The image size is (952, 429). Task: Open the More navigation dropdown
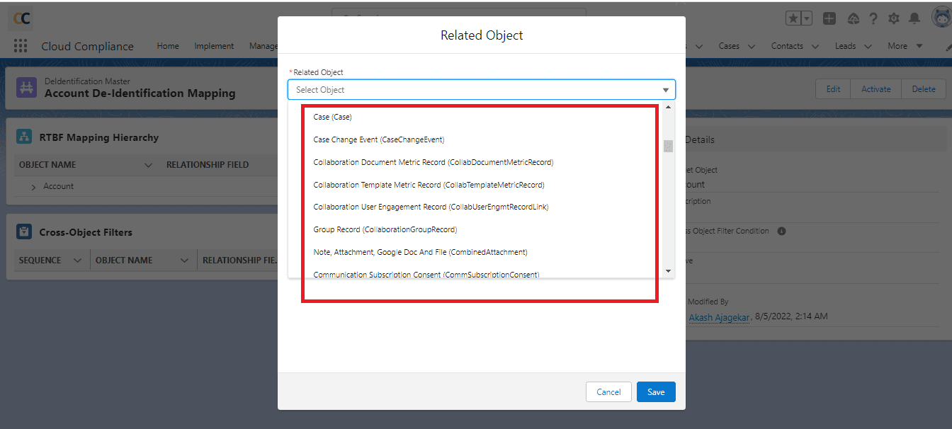(905, 46)
